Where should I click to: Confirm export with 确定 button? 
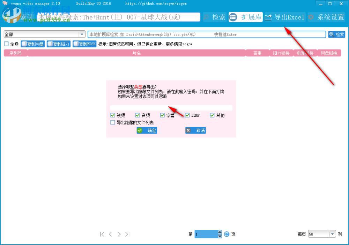[147, 130]
